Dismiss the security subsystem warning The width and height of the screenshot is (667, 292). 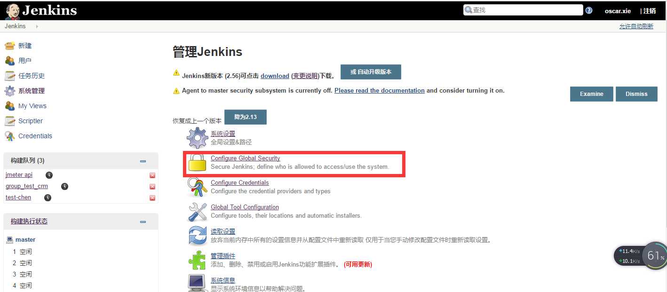pyautogui.click(x=636, y=94)
